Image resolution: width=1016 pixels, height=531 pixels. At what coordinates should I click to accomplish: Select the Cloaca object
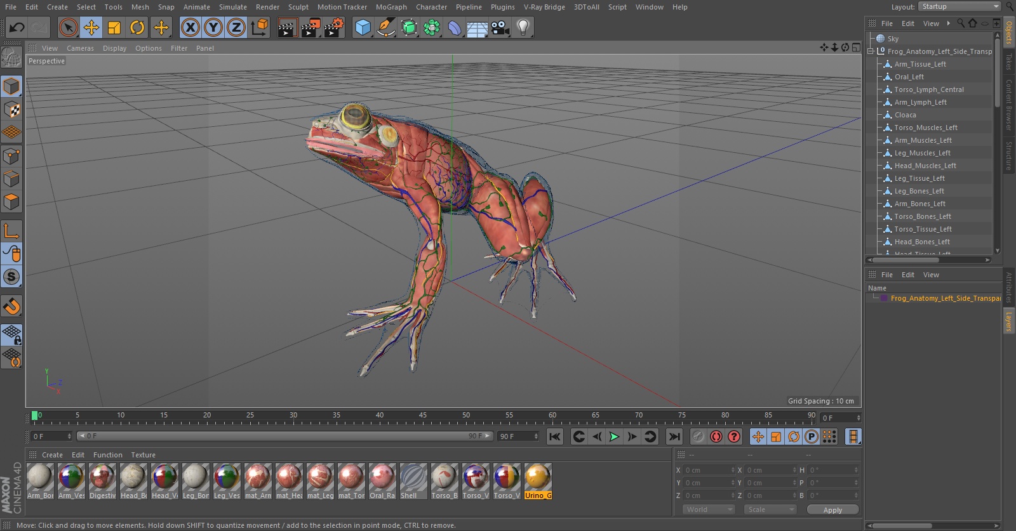[x=905, y=115]
